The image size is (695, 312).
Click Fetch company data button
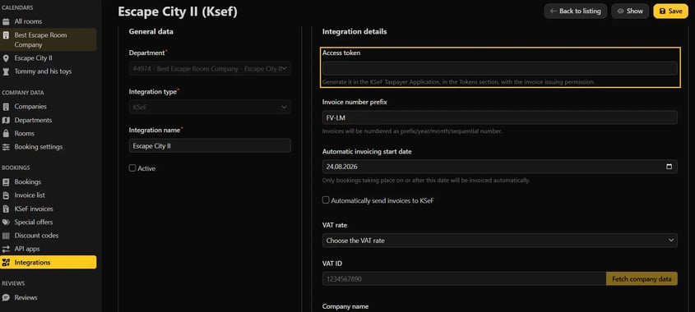[642, 279]
